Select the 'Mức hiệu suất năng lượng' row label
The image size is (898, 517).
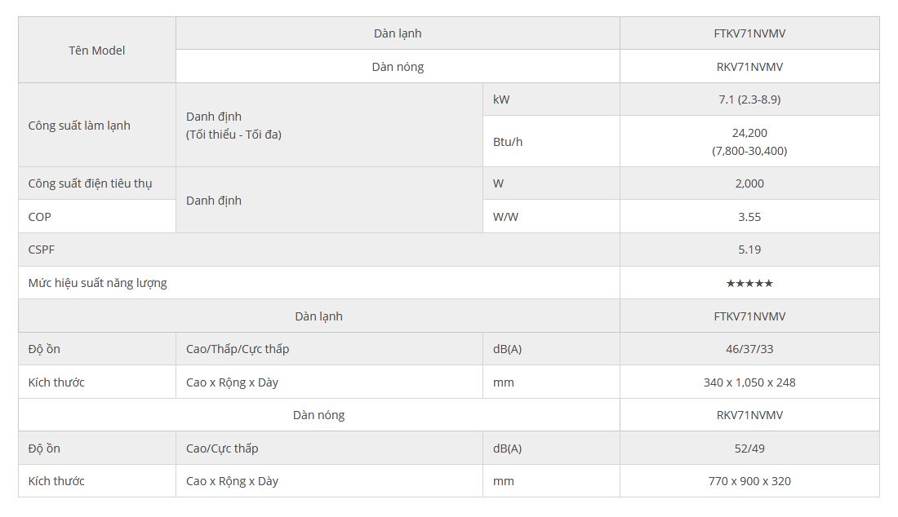point(97,283)
